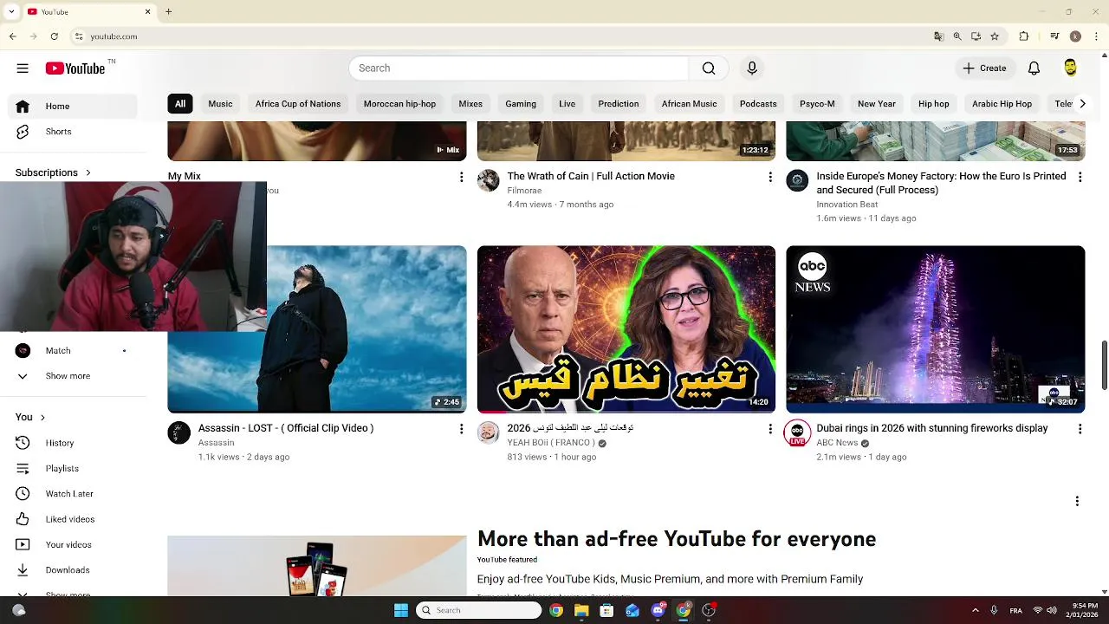Select the Gaming filter chip

pyautogui.click(x=521, y=104)
